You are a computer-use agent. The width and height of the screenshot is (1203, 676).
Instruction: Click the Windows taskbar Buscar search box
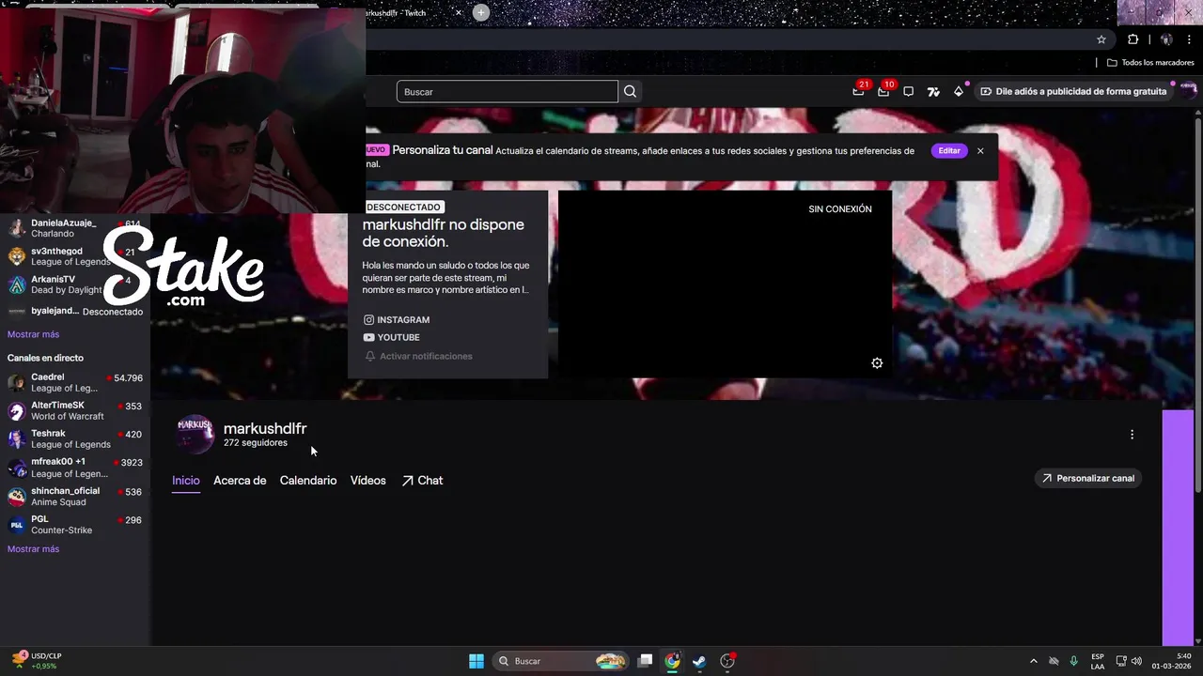coord(560,661)
